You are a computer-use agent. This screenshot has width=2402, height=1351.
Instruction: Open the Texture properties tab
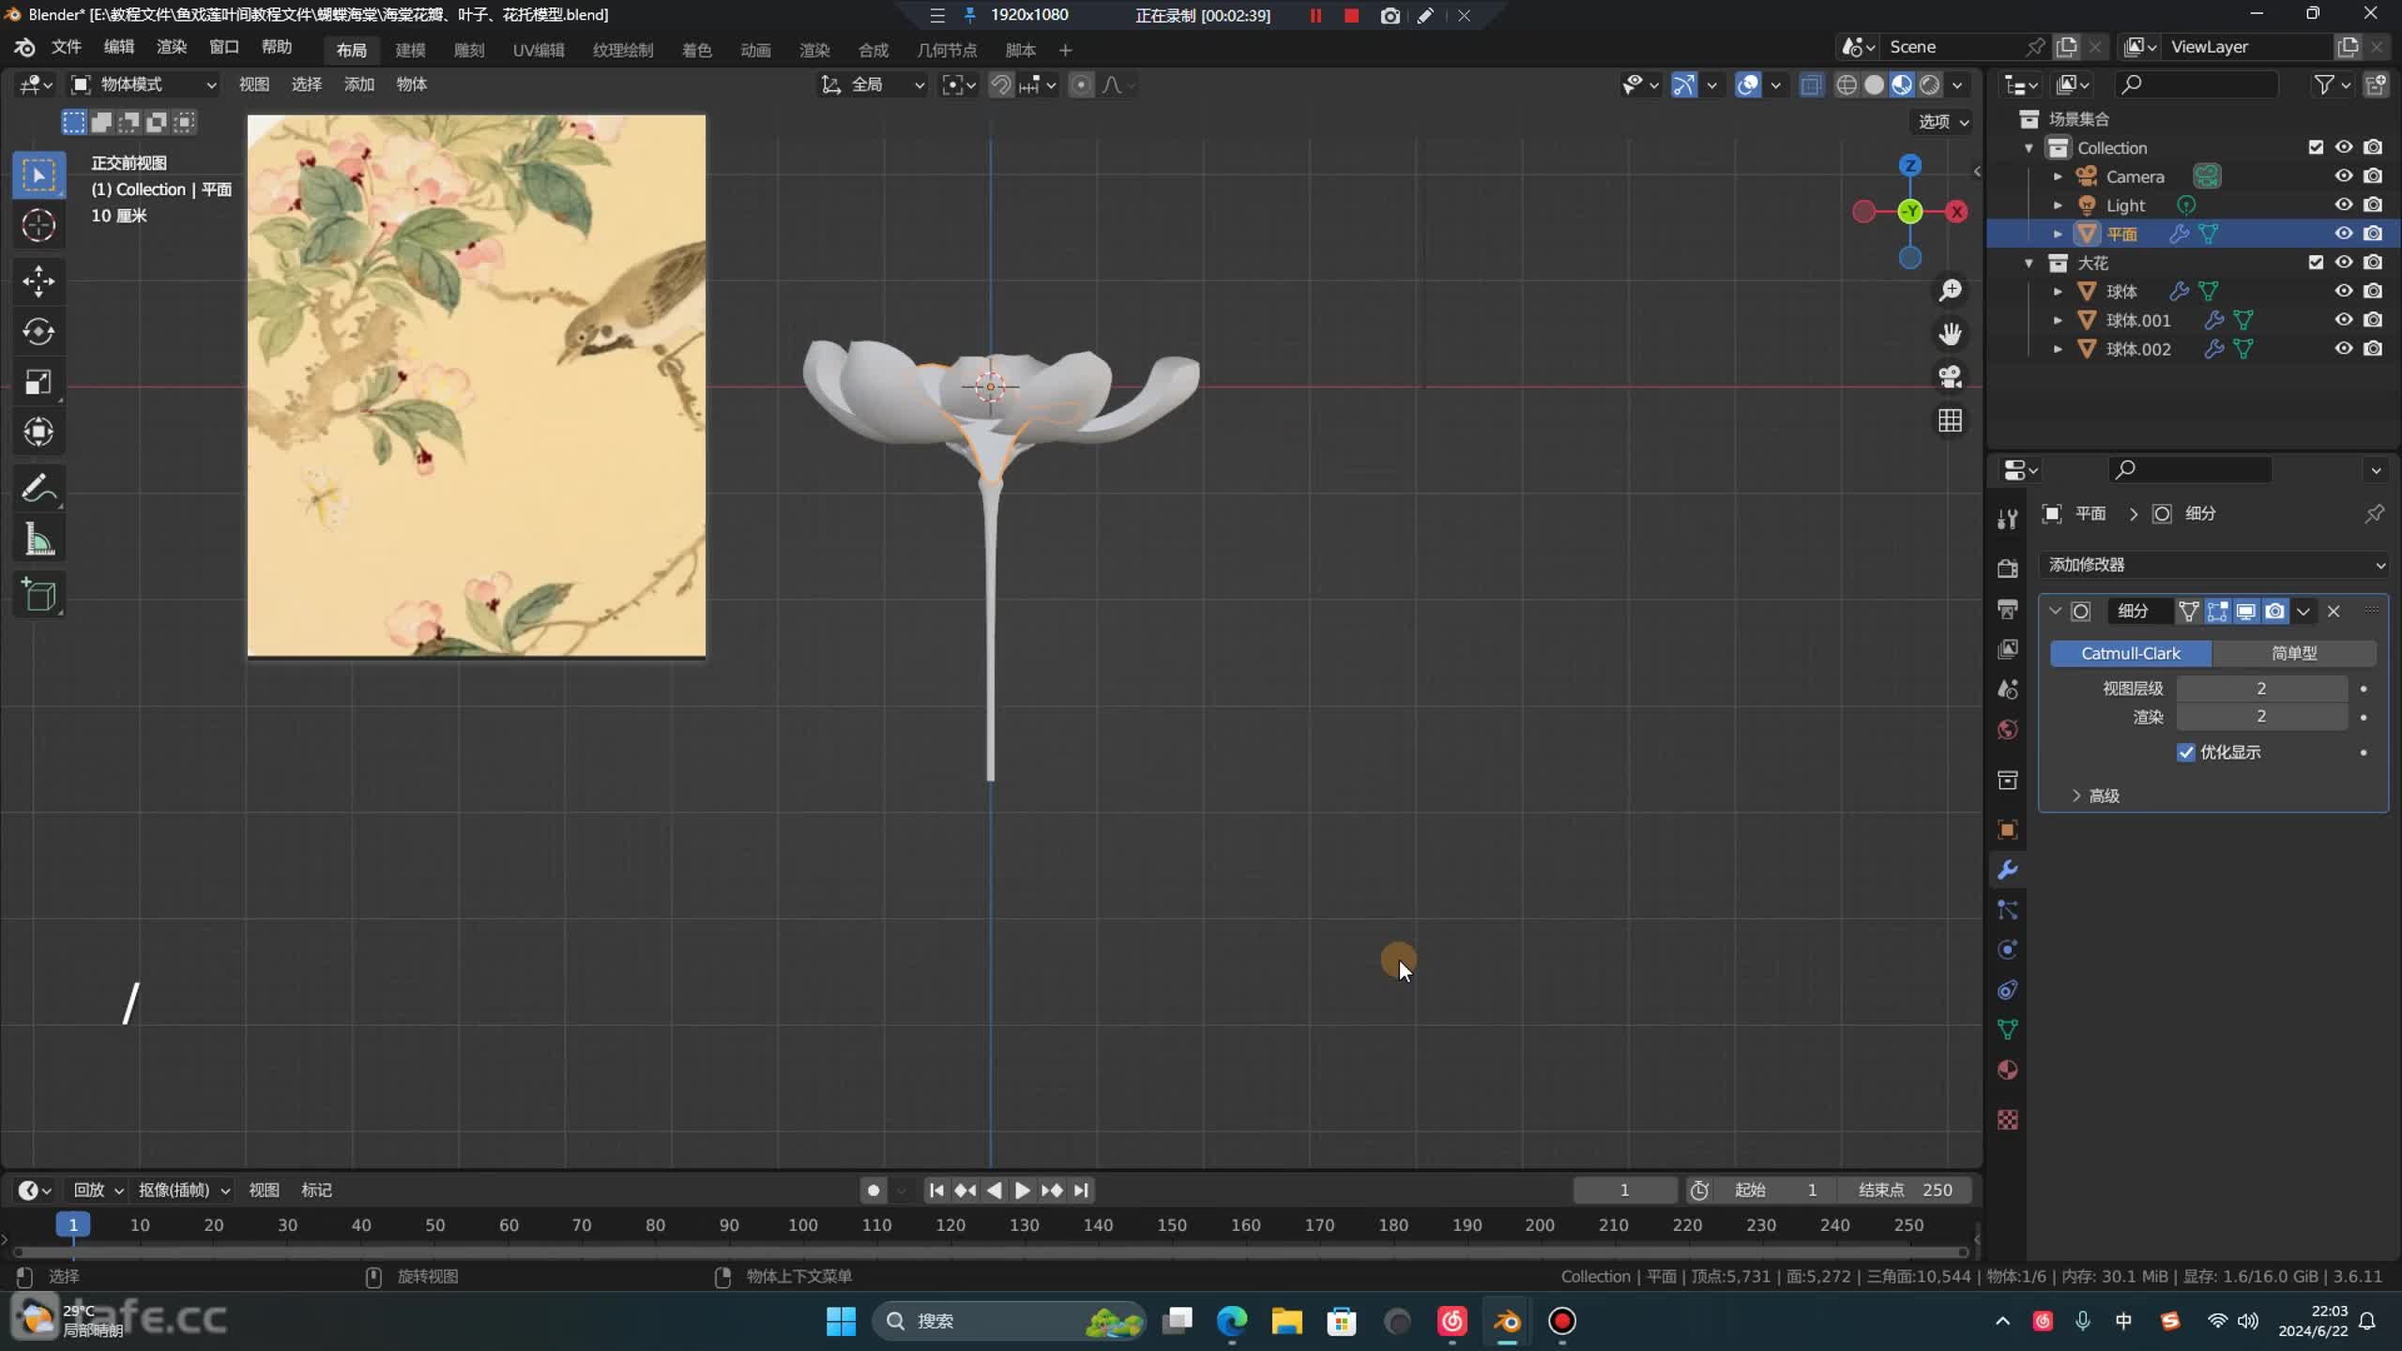[2008, 1119]
